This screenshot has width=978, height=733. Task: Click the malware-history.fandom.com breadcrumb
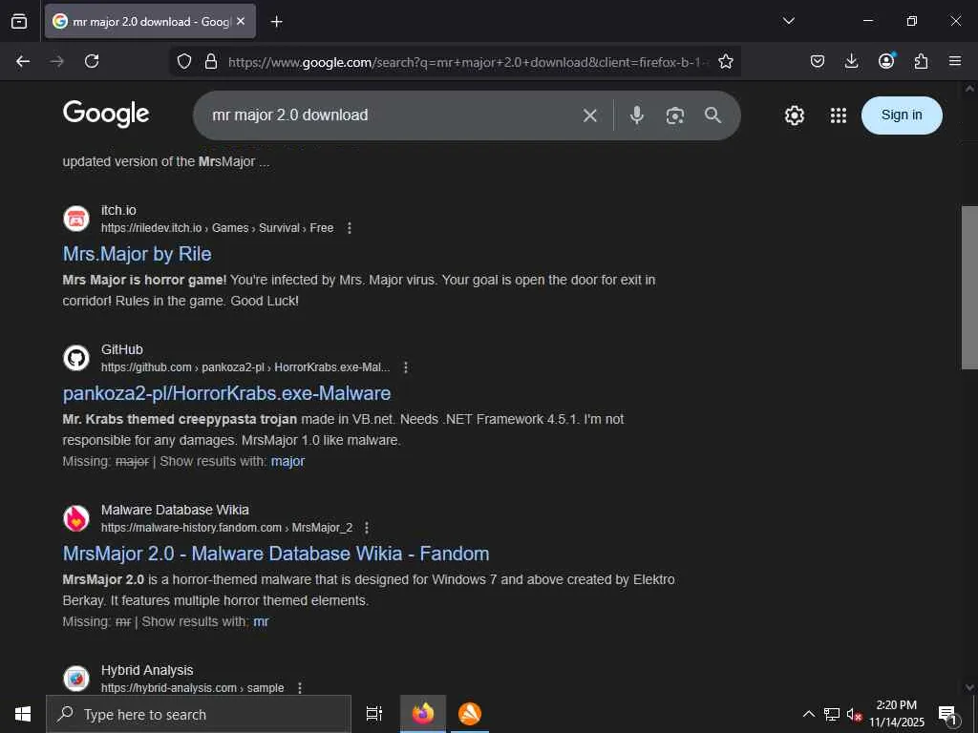tap(226, 528)
